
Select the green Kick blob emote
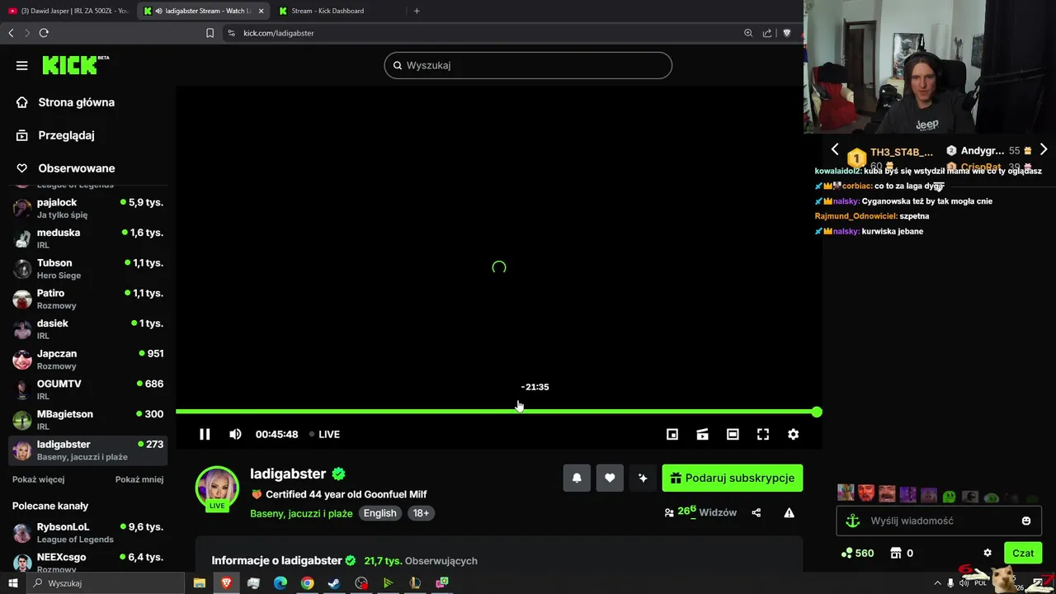[x=950, y=497]
